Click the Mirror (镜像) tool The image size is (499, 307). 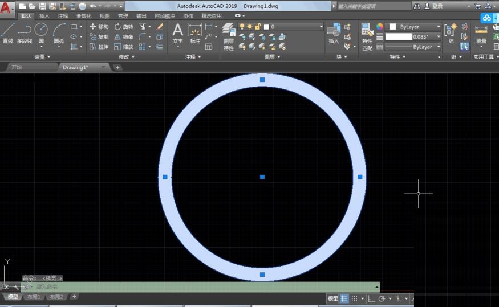(x=124, y=37)
